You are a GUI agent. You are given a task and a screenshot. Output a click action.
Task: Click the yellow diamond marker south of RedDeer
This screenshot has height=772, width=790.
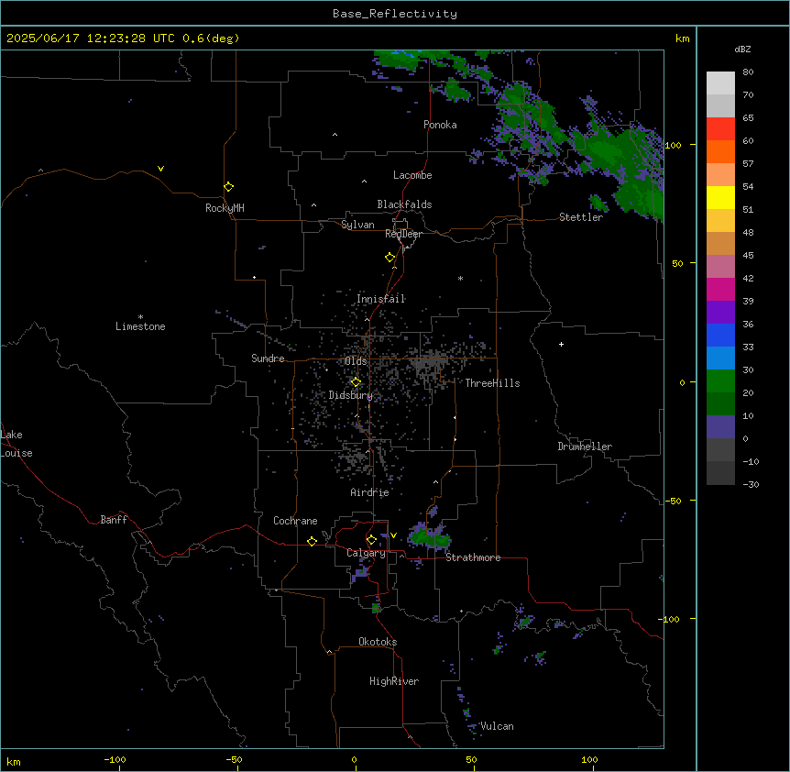[390, 258]
